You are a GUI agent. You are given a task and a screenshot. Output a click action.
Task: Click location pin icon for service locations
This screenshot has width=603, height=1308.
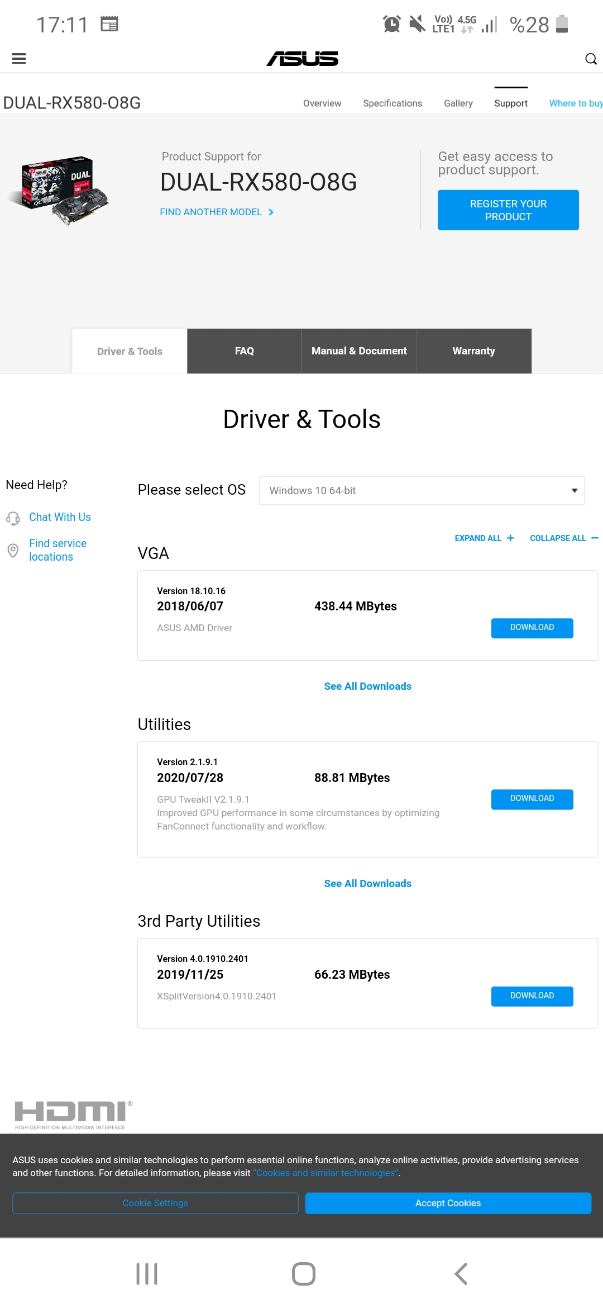tap(13, 551)
